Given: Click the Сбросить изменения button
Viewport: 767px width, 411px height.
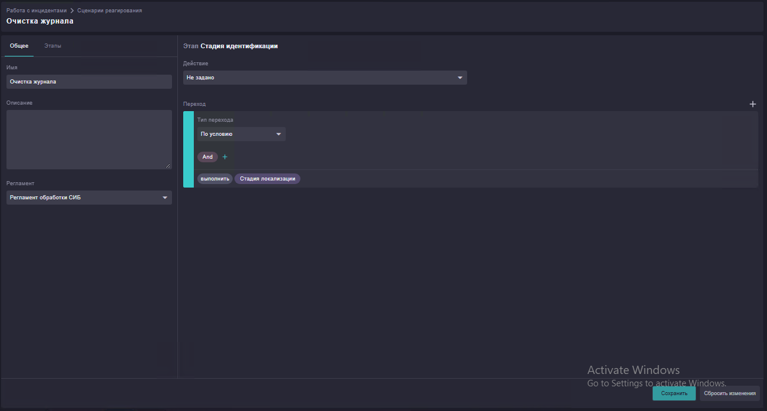Looking at the screenshot, I should coord(730,393).
